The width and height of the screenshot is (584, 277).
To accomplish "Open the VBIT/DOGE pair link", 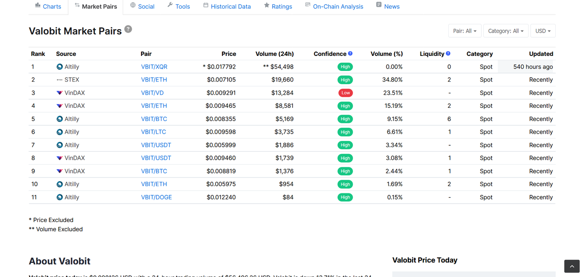I will coord(156,197).
